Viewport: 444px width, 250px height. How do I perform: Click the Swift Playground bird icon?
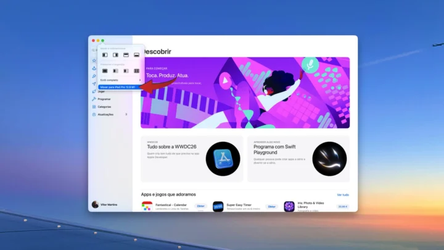(329, 159)
